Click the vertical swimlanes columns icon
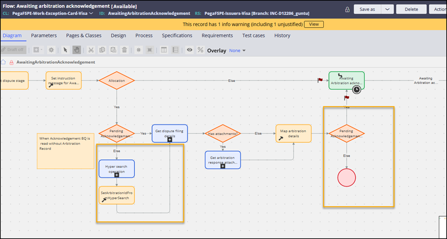The image size is (447, 239). pos(164,50)
